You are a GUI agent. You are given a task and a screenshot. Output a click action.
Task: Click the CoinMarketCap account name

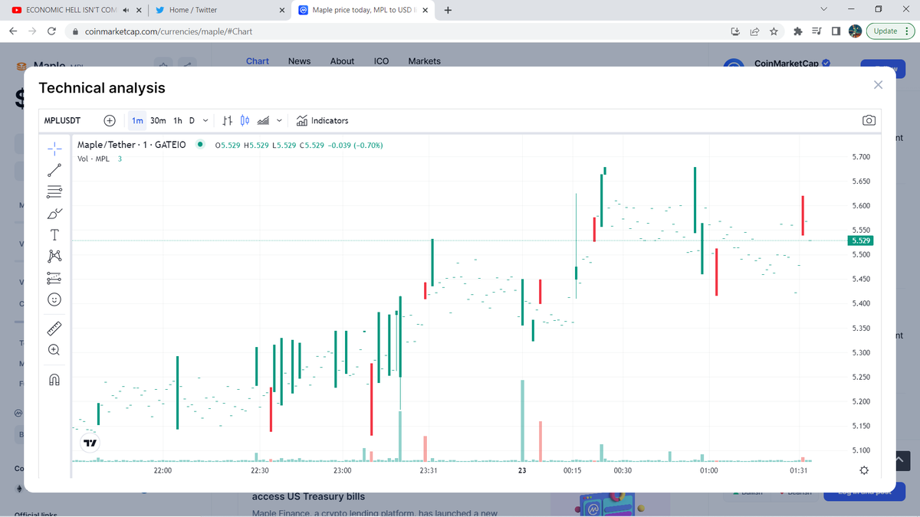[786, 64]
